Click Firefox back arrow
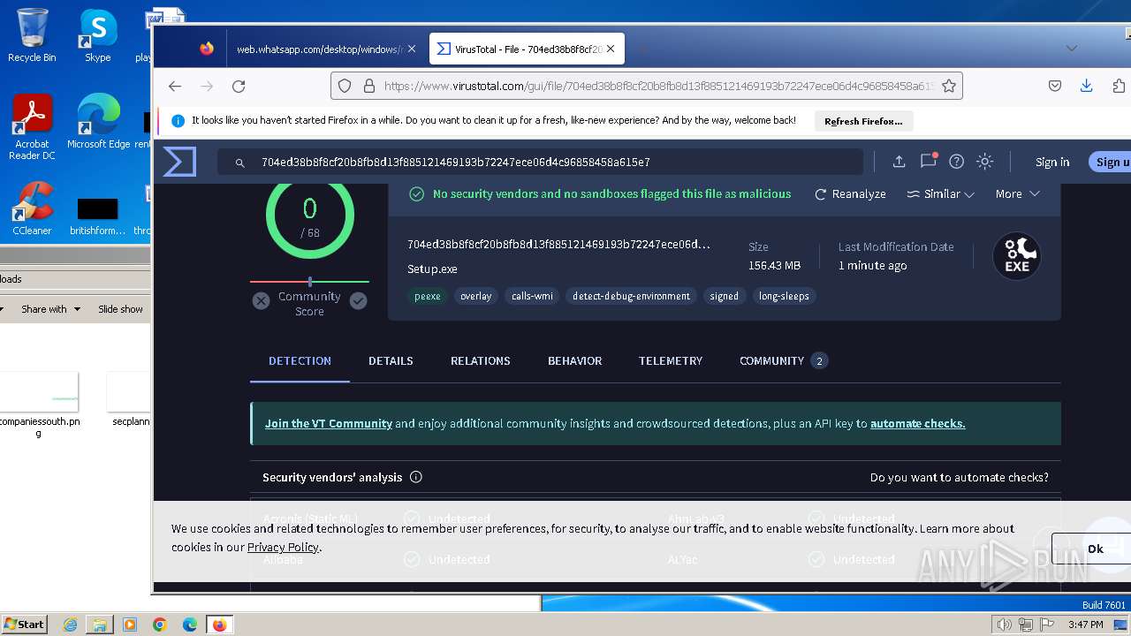This screenshot has width=1131, height=636. (175, 86)
